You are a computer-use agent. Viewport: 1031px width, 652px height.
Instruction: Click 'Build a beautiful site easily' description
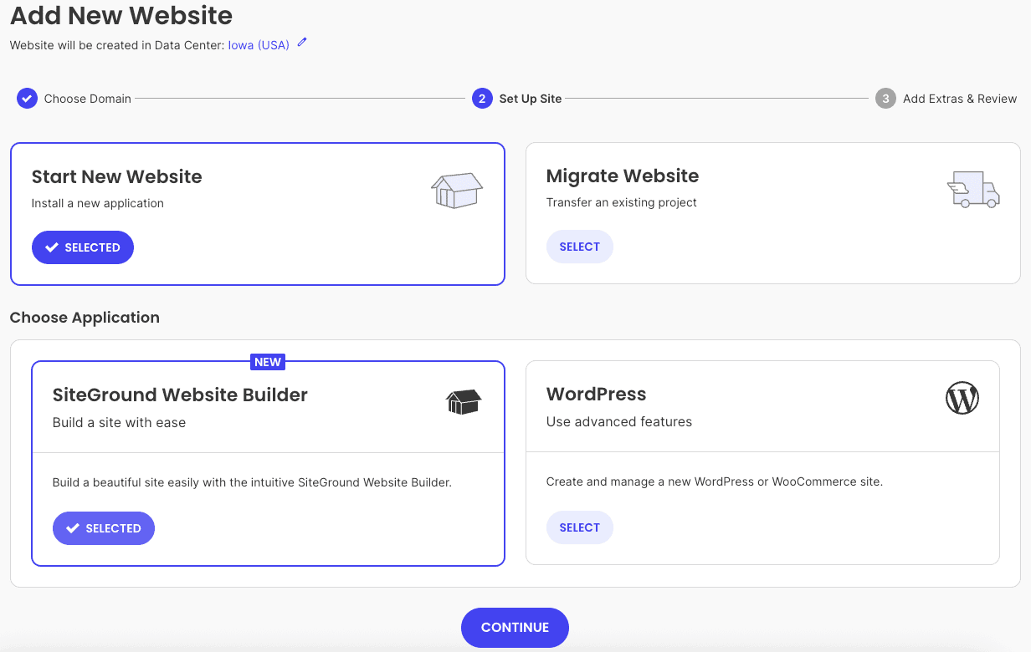252,482
